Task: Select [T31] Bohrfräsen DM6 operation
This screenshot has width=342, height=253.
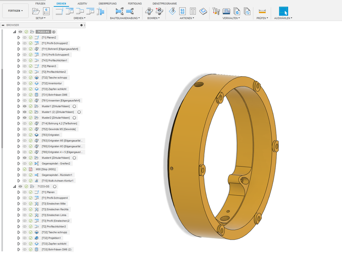Action: tap(54, 95)
